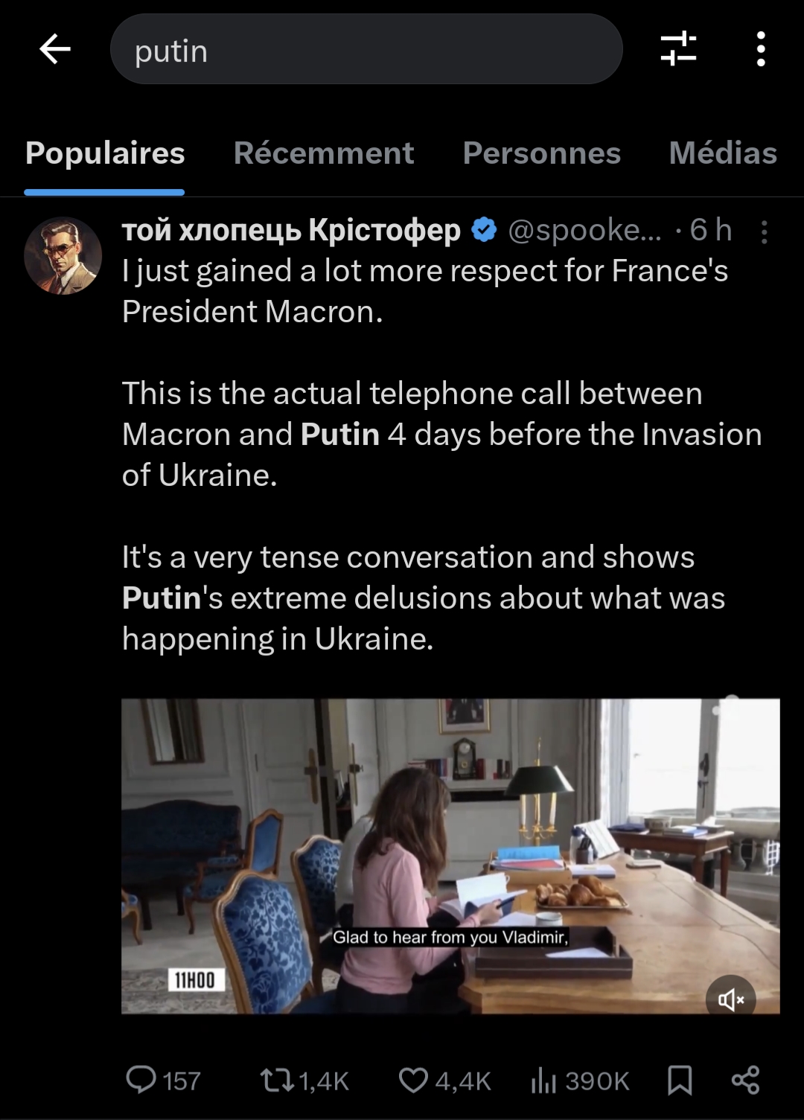Viewport: 804px width, 1120px height.
Task: Unmute the video with the speaker icon
Action: [x=730, y=999]
